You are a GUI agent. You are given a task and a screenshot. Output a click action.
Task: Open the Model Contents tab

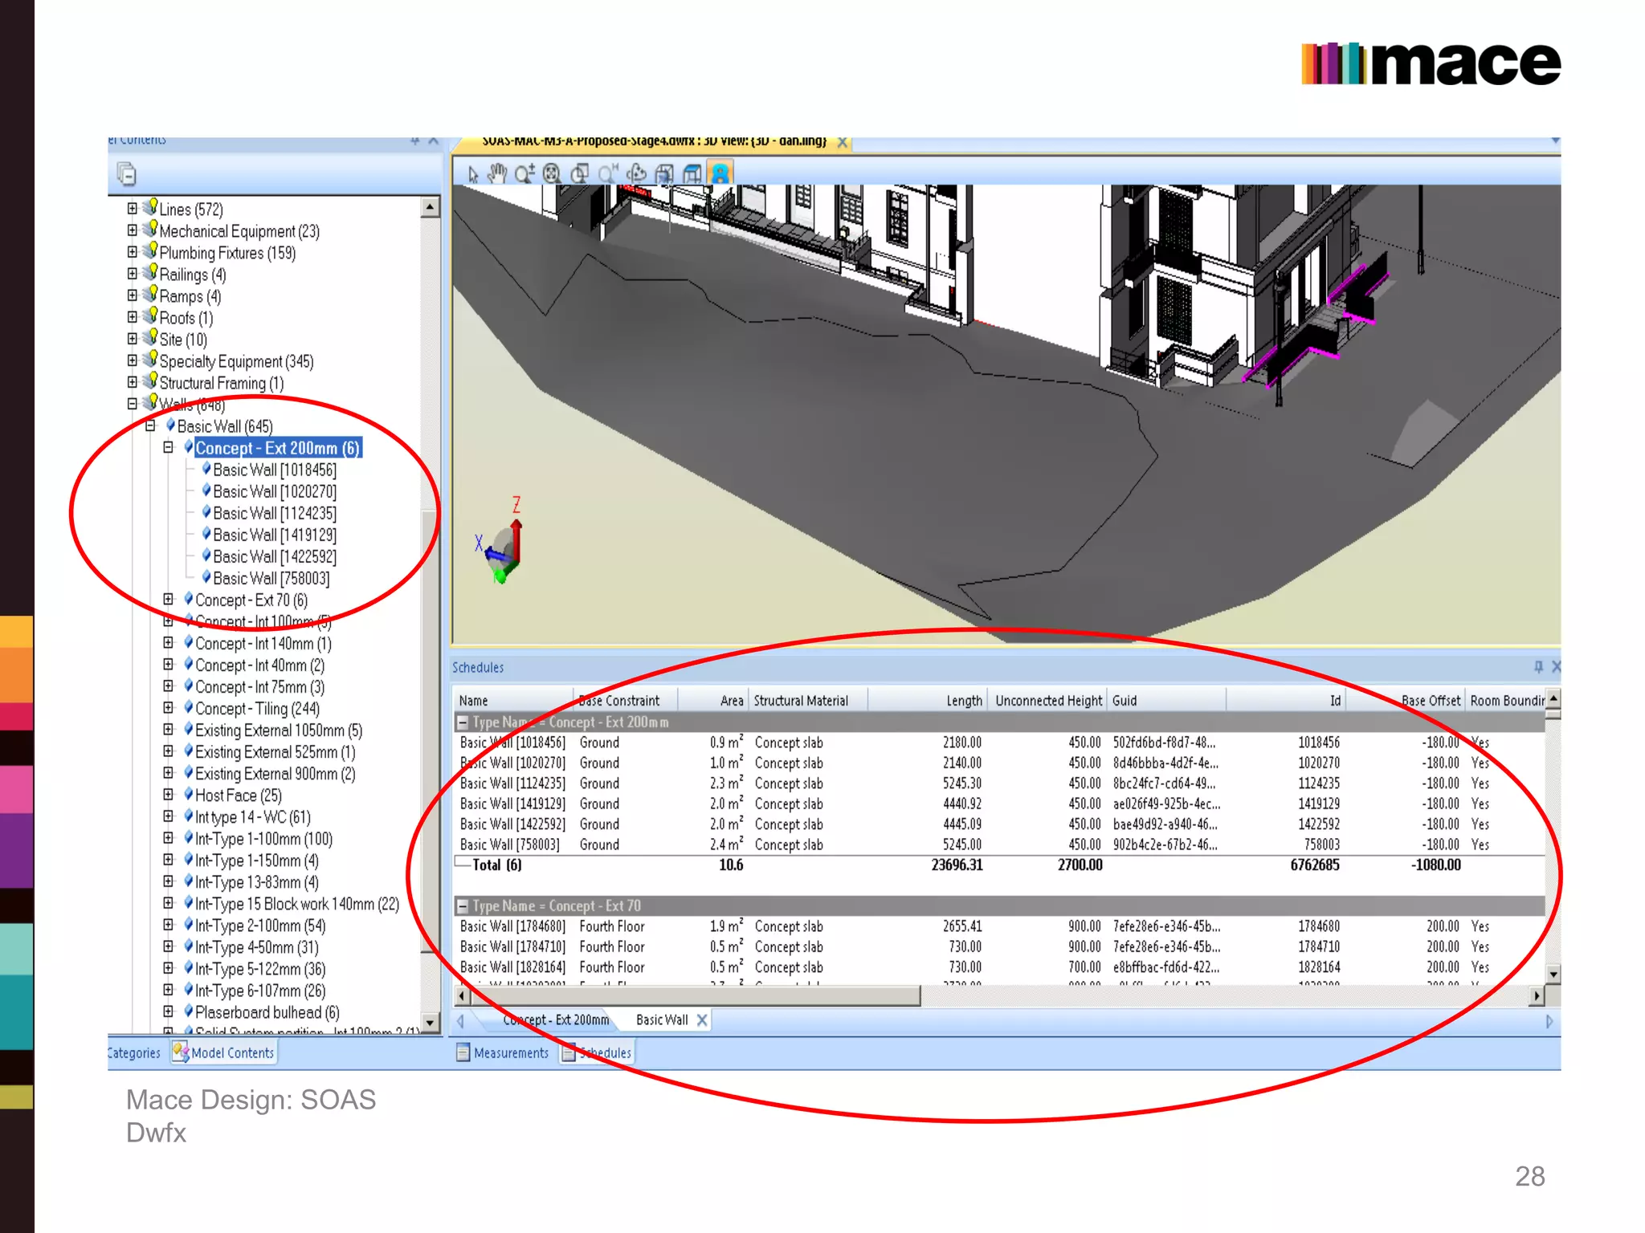click(224, 1052)
